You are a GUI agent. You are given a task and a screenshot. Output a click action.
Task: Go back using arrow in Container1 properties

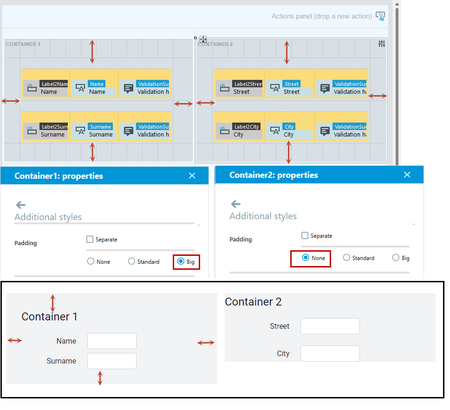click(20, 205)
